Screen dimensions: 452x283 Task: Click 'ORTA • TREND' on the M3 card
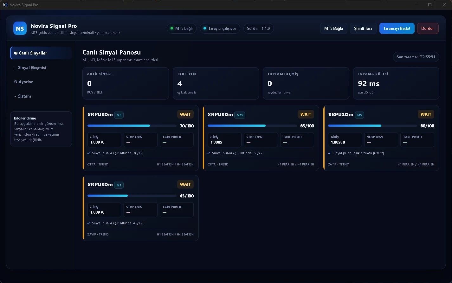(x=98, y=164)
